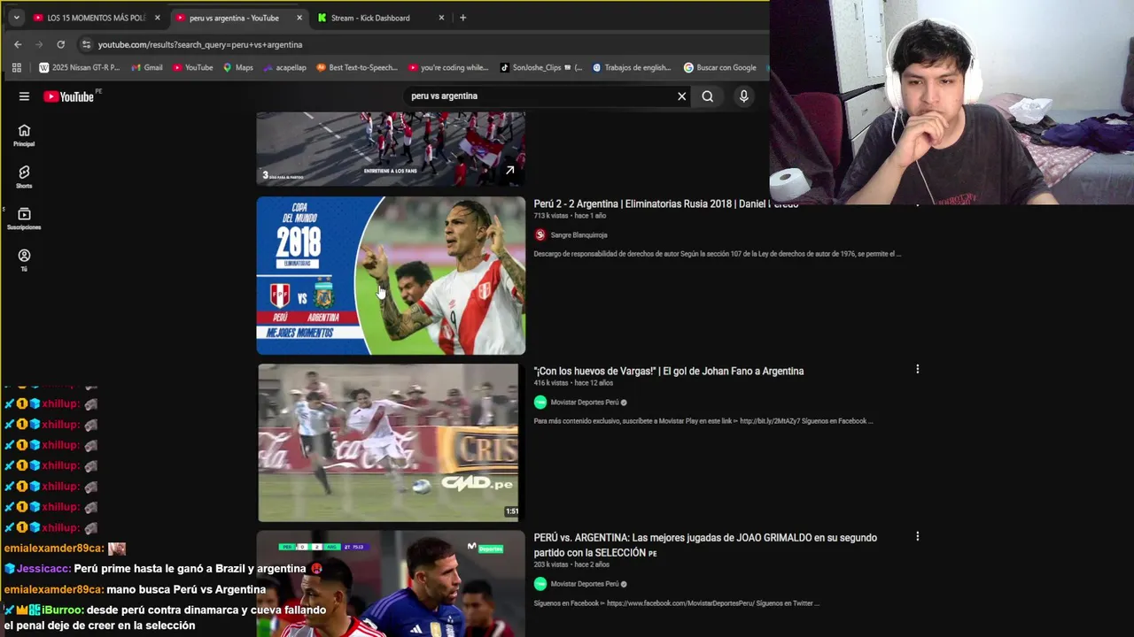Image resolution: width=1134 pixels, height=637 pixels.
Task: Open options menu for Johan Fano video
Action: click(x=917, y=369)
